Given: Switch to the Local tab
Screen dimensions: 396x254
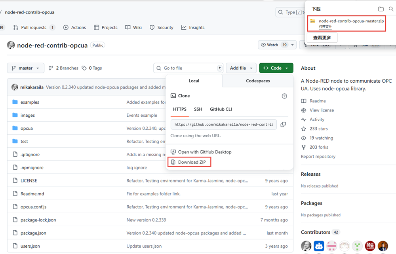Looking at the screenshot, I should (194, 81).
